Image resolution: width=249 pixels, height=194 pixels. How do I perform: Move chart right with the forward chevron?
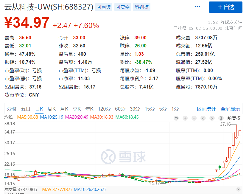click(x=212, y=118)
